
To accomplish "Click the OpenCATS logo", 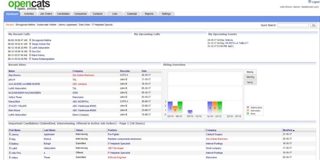I will (x=29, y=5).
